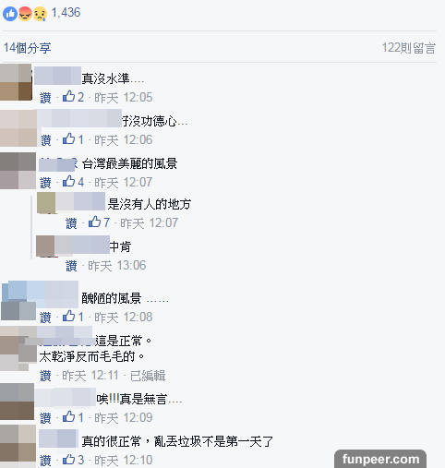Screen dimensions: 445x468
Task: Click the sad crying reaction icon
Action: 40,14
